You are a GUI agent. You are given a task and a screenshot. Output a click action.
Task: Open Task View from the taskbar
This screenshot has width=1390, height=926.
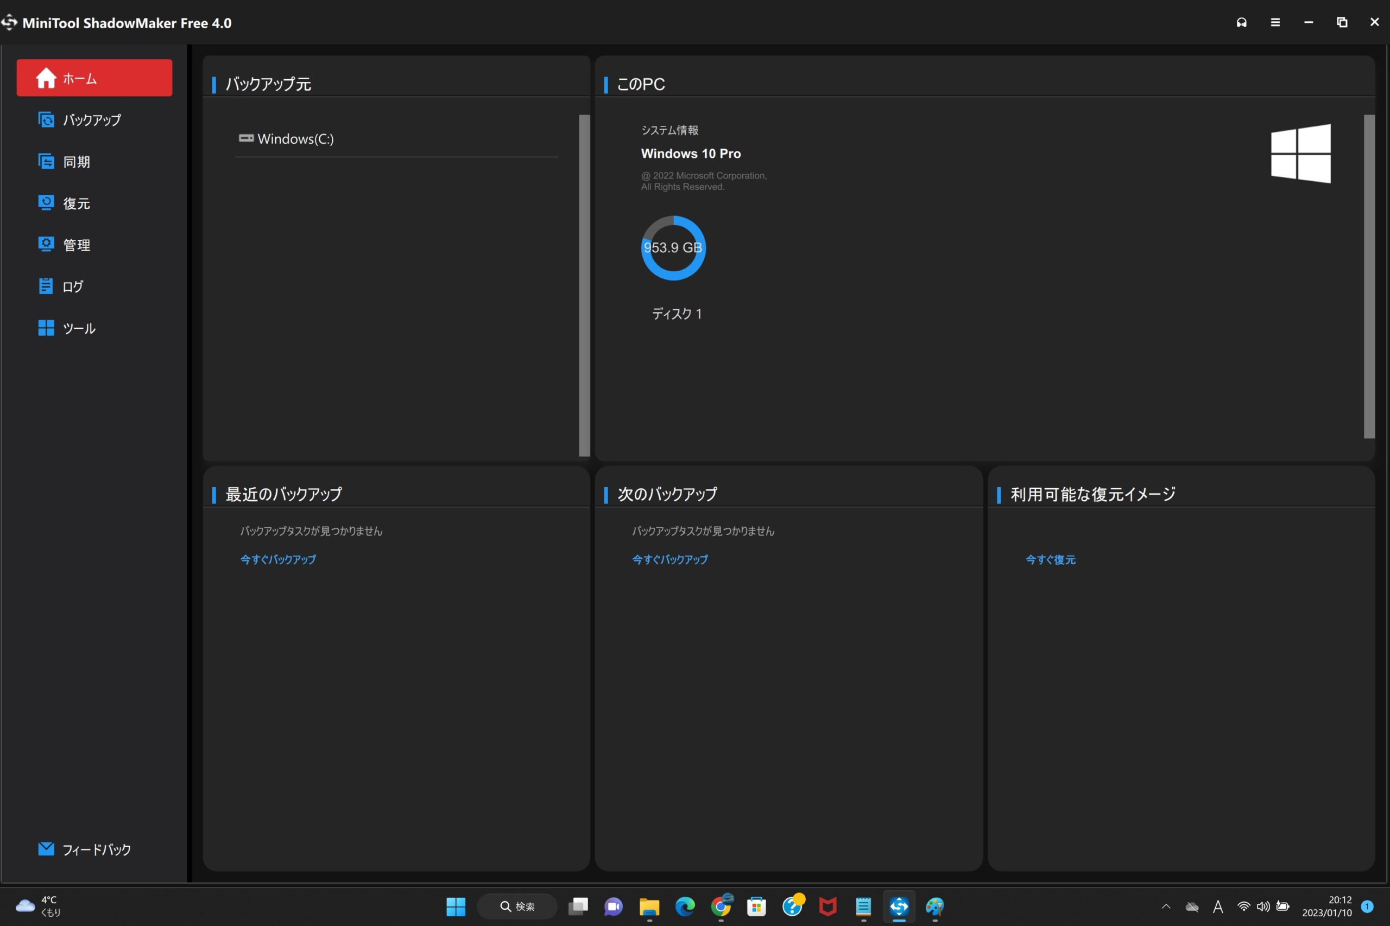pyautogui.click(x=578, y=906)
